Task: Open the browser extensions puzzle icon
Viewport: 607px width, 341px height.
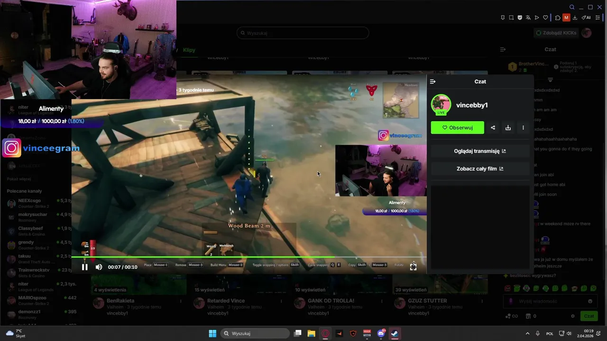Action: click(558, 18)
